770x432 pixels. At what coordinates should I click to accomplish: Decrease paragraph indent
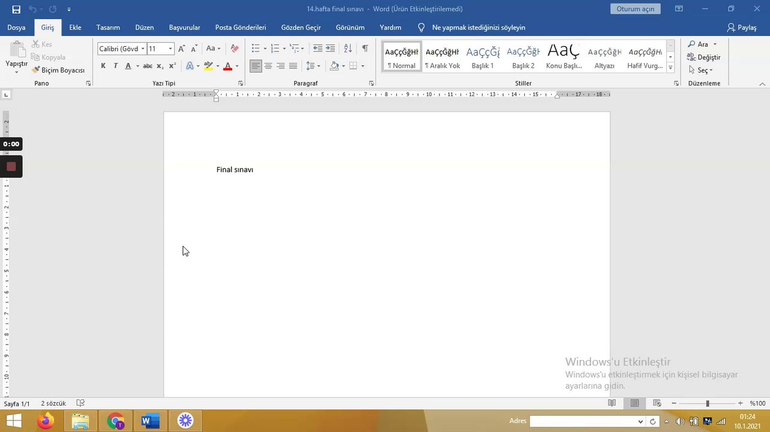pos(317,49)
